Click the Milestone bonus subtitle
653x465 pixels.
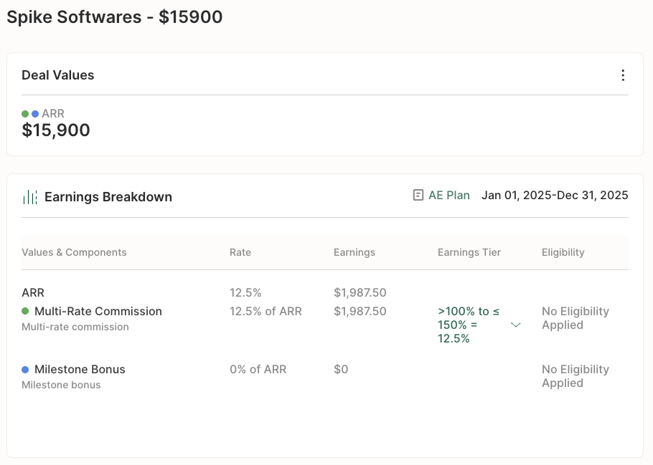pyautogui.click(x=61, y=385)
